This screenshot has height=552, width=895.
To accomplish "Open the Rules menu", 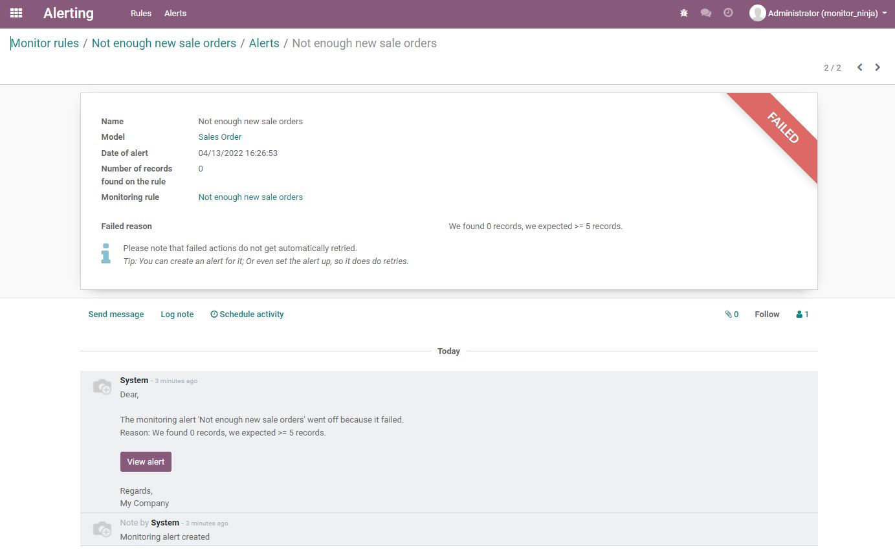I will pyautogui.click(x=140, y=13).
